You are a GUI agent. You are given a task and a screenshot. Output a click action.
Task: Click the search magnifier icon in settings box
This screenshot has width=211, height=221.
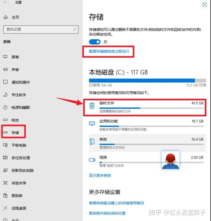[x=75, y=29]
